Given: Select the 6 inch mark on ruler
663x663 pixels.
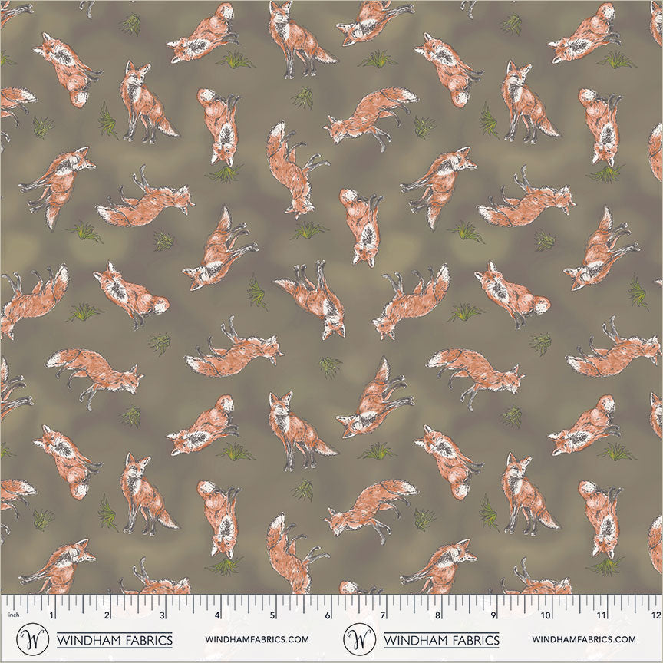Looking at the screenshot, I should pyautogui.click(x=328, y=615).
